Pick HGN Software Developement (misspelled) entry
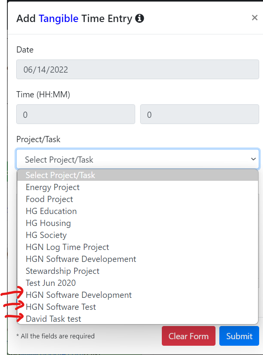Screen dimensions: 263x355 pos(137,259)
